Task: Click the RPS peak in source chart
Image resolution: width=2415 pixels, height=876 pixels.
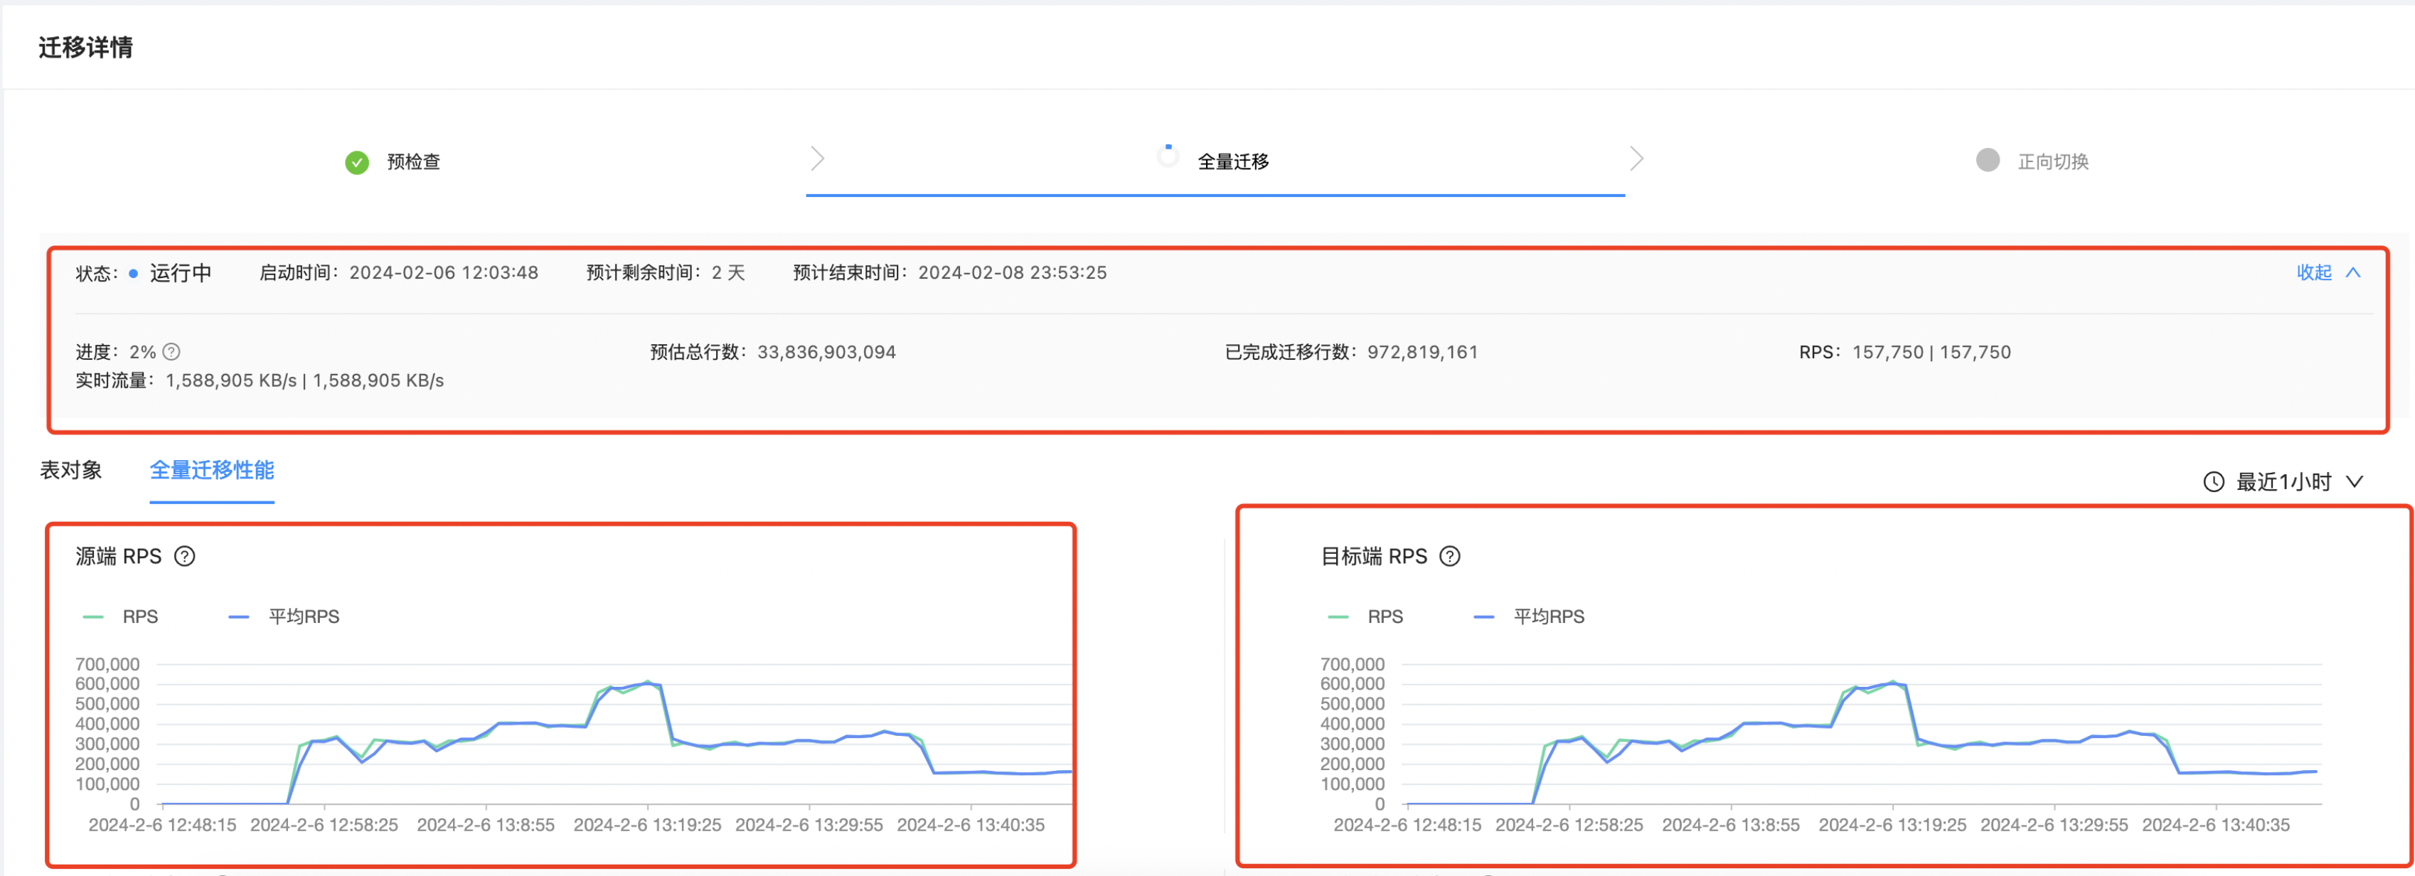Action: pyautogui.click(x=647, y=682)
